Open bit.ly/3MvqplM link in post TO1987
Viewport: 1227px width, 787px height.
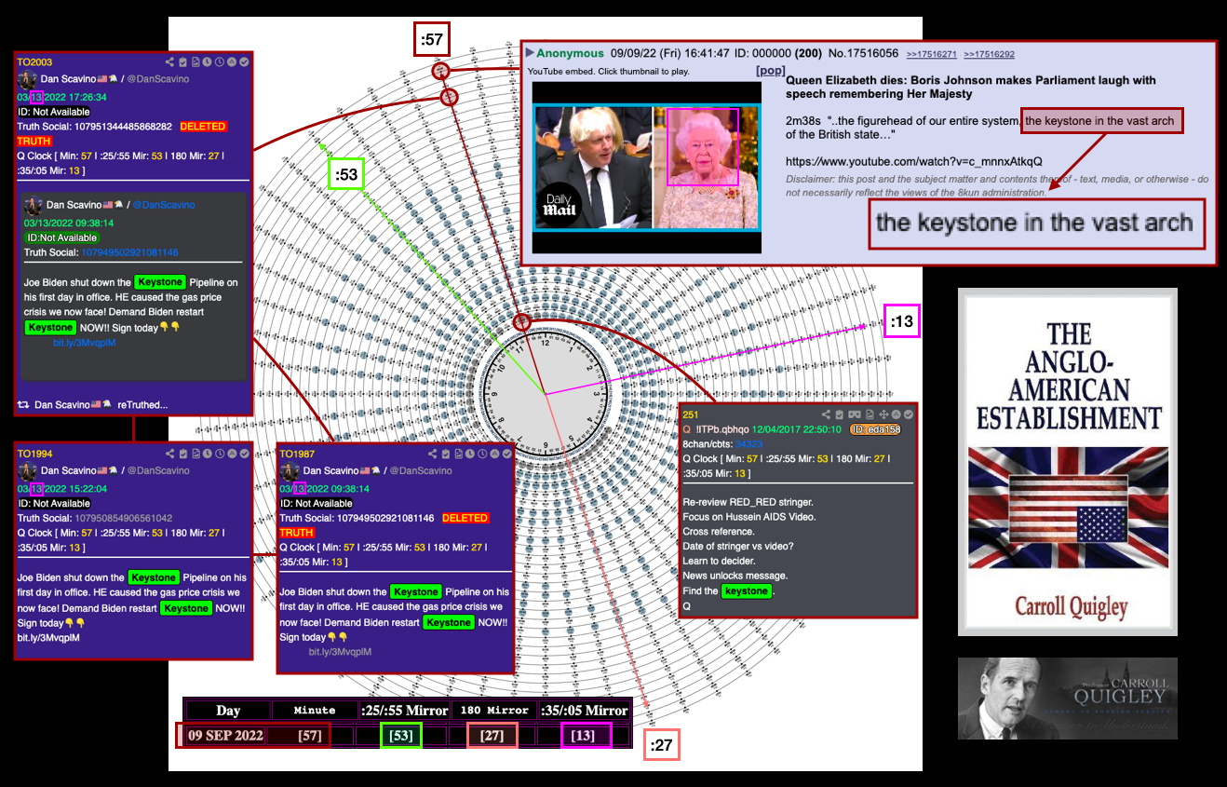(340, 652)
